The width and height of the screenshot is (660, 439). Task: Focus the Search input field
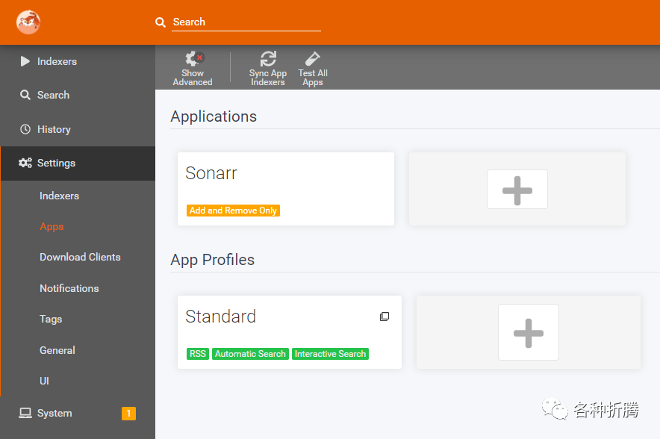pos(245,22)
